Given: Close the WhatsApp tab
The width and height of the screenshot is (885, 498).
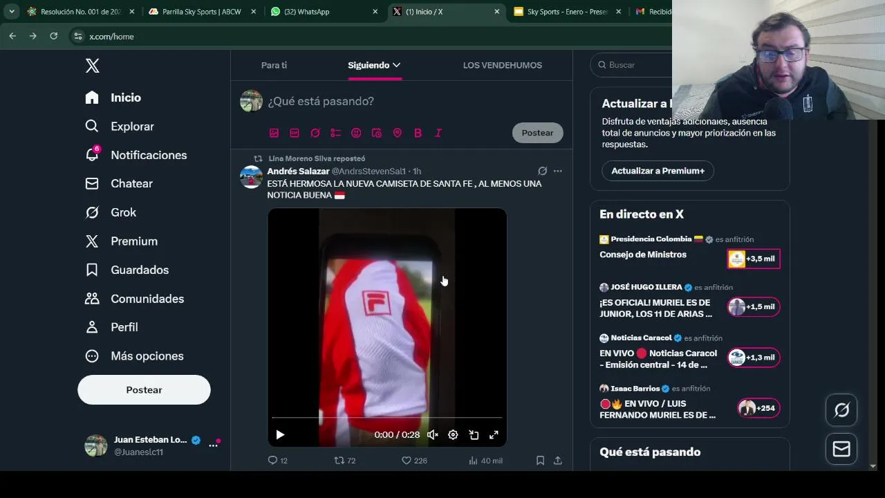Looking at the screenshot, I should click(375, 12).
